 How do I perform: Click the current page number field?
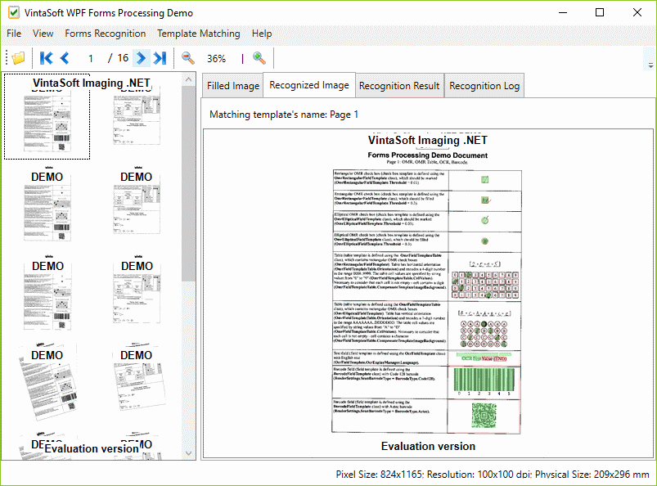click(x=91, y=58)
